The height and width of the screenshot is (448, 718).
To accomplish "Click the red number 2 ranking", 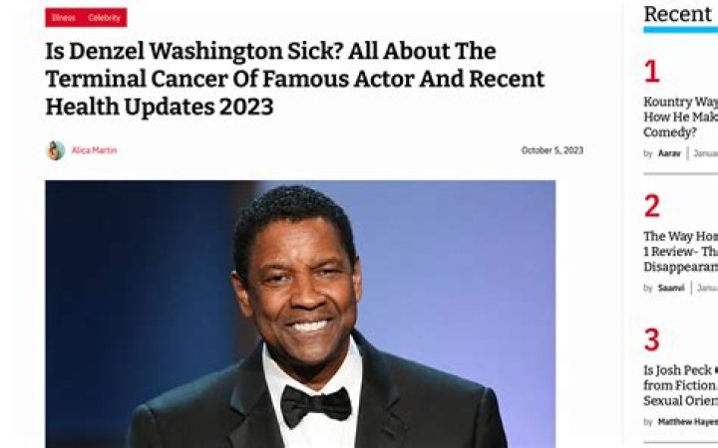I will pos(652,206).
